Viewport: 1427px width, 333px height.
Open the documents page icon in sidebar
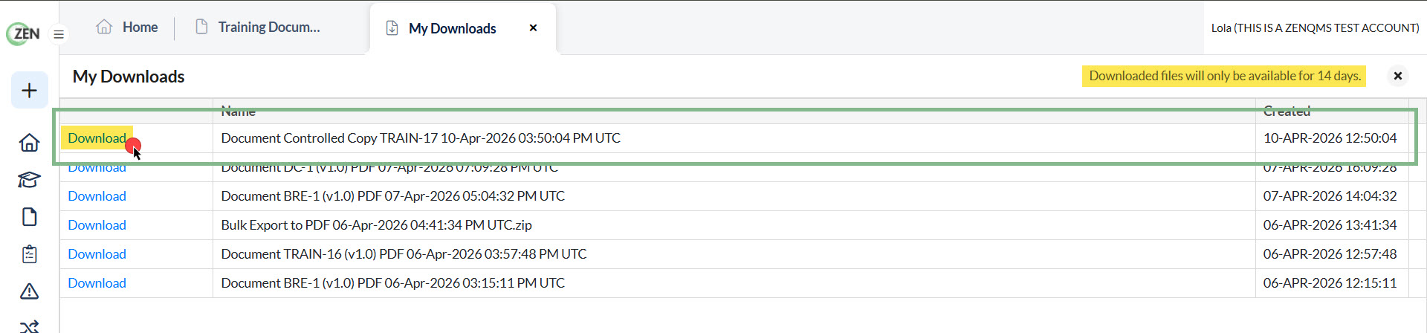(30, 216)
